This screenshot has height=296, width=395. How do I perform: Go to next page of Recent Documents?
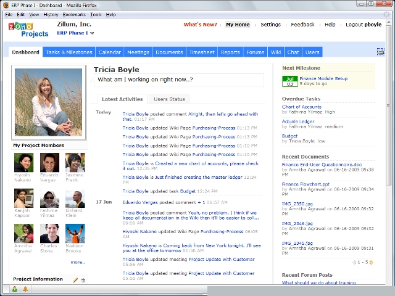pos(372,262)
